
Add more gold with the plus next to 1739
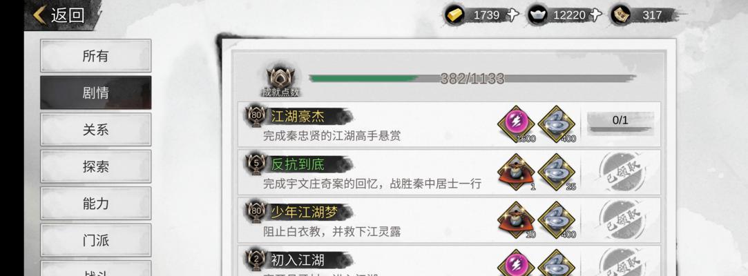point(512,14)
